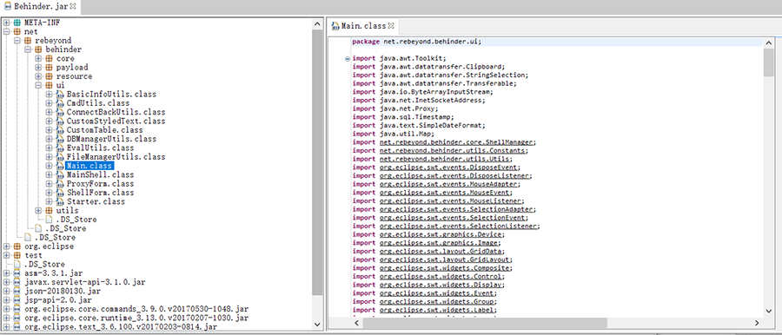Expand the core package
Viewport: 782px width, 335px height.
click(x=38, y=58)
